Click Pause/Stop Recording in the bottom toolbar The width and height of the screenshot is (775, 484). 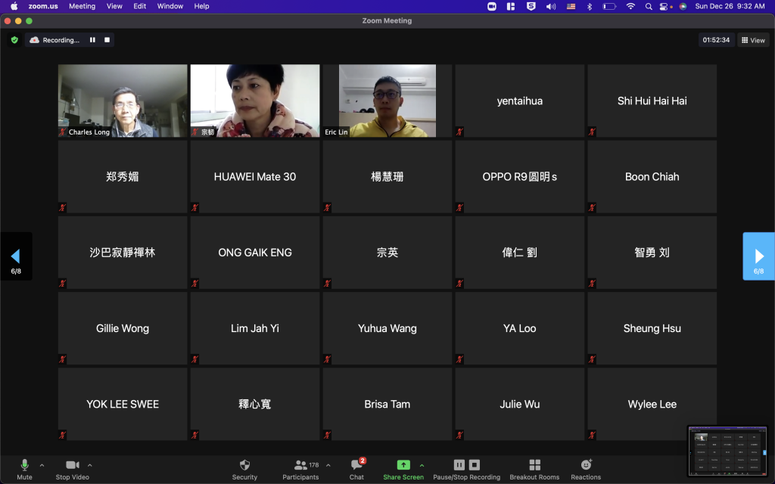coord(466,465)
